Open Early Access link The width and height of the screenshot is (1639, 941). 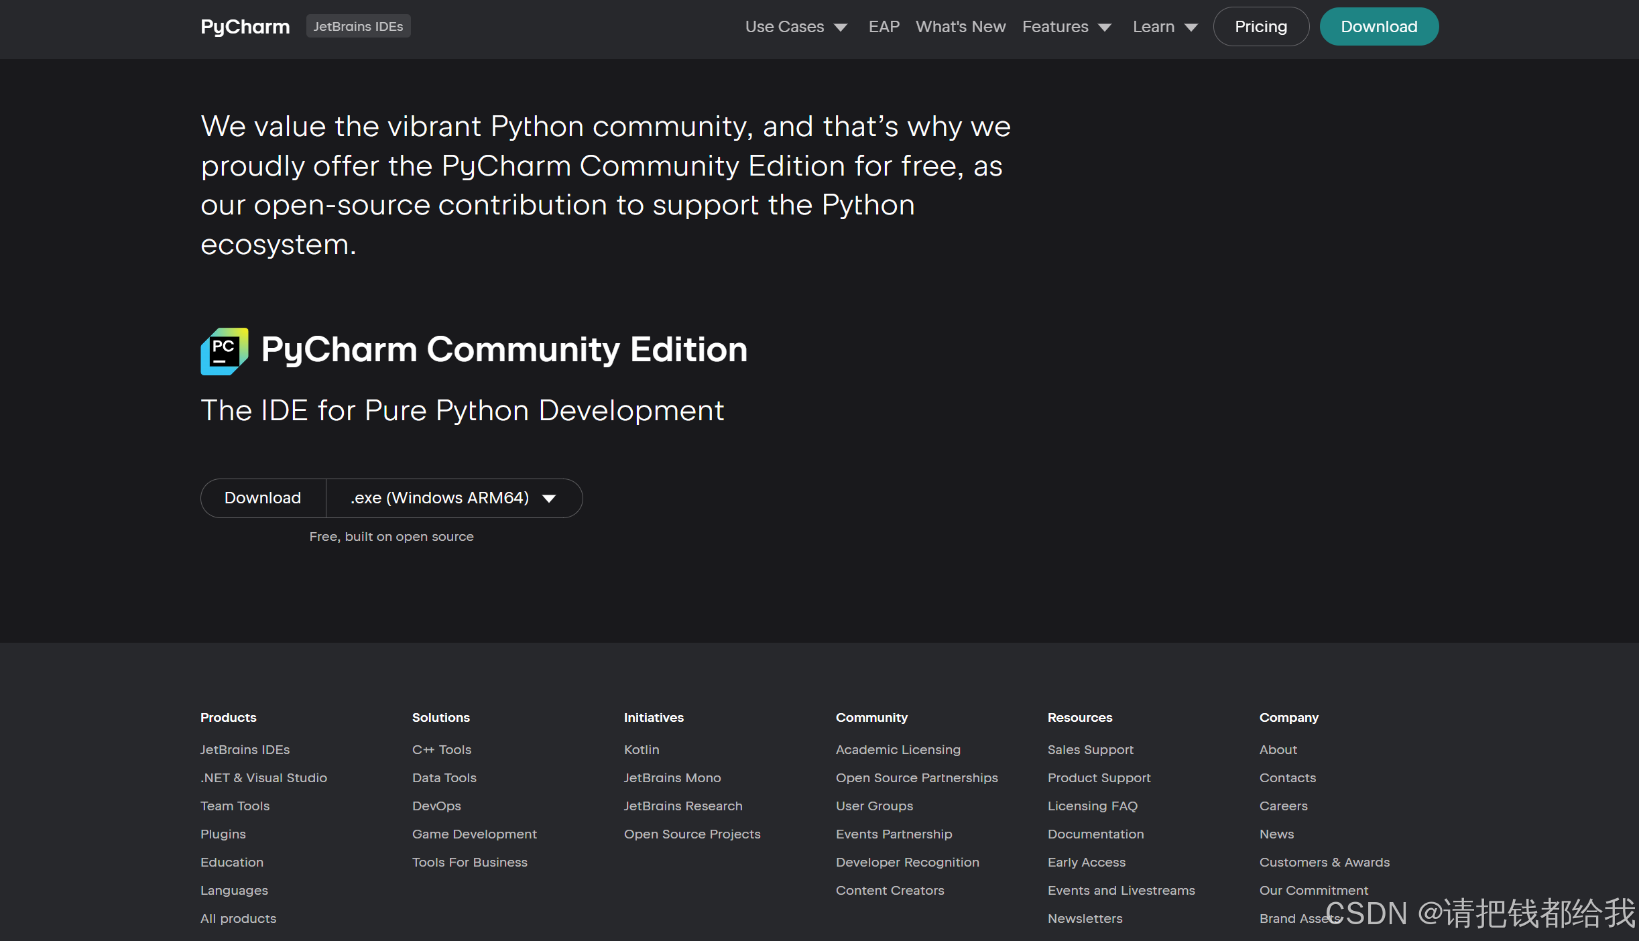(1086, 862)
